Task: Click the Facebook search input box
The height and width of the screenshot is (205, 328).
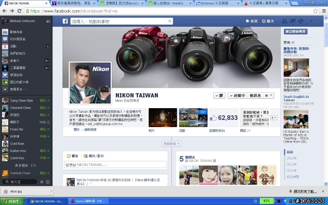Action: [119, 21]
